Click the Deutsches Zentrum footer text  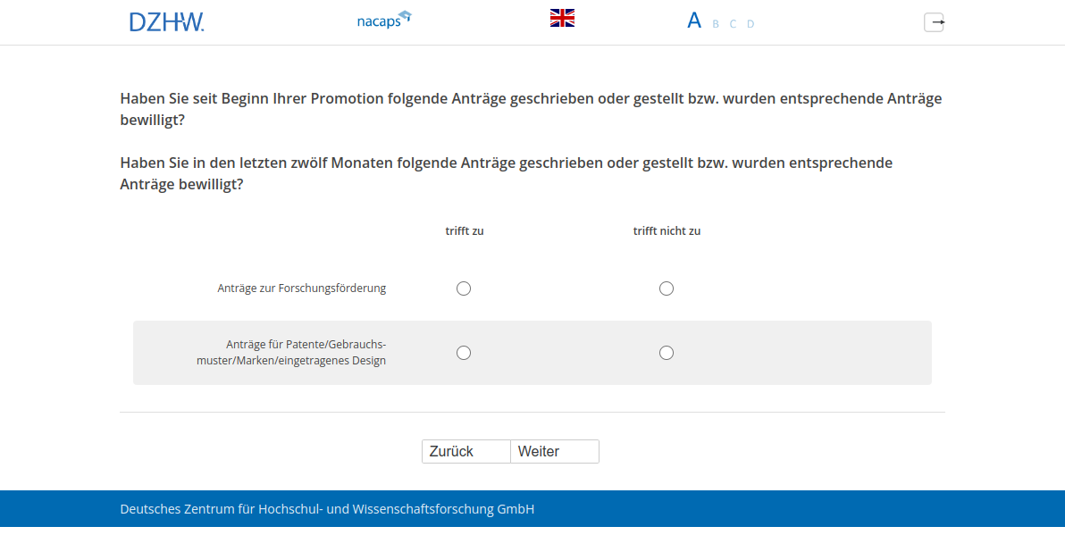327,510
